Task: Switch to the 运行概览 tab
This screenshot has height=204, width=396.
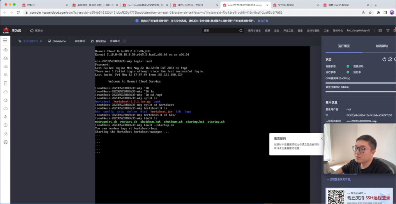Action: tap(344, 46)
